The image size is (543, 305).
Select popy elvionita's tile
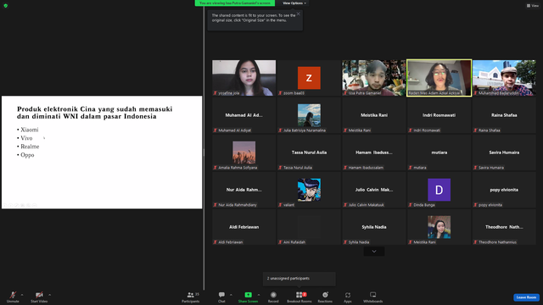point(504,190)
